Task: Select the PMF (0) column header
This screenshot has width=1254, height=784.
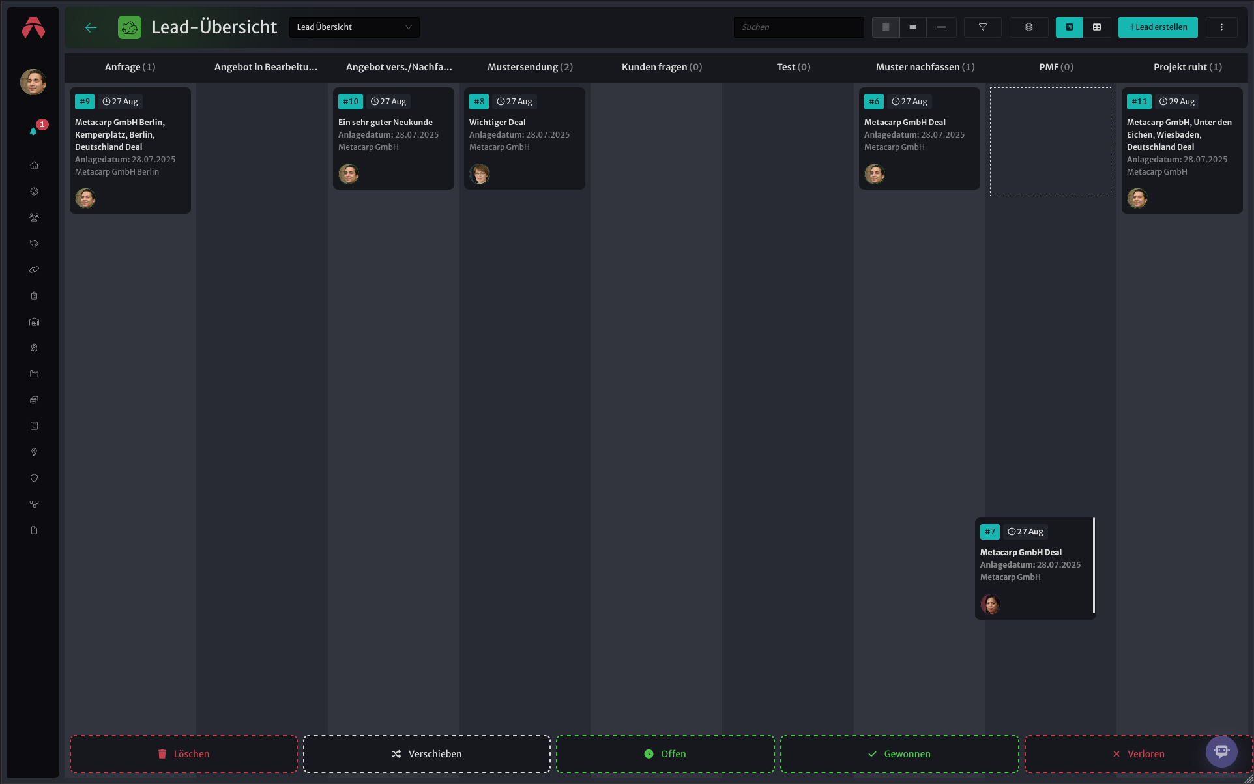Action: click(1056, 67)
